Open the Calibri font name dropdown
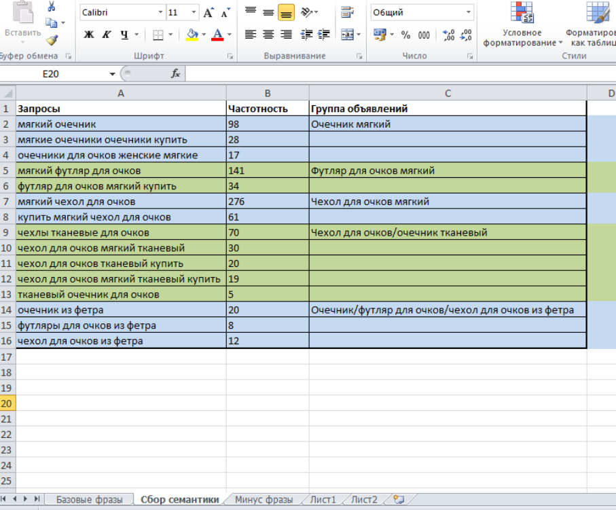This screenshot has height=510, width=616. [x=160, y=13]
